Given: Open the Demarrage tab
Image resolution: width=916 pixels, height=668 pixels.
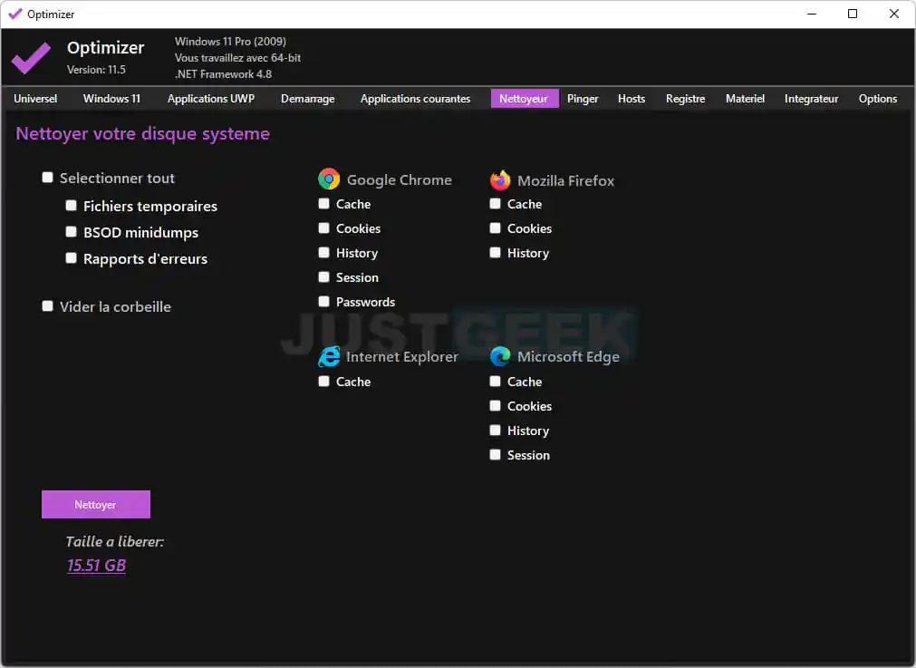Looking at the screenshot, I should coord(308,99).
